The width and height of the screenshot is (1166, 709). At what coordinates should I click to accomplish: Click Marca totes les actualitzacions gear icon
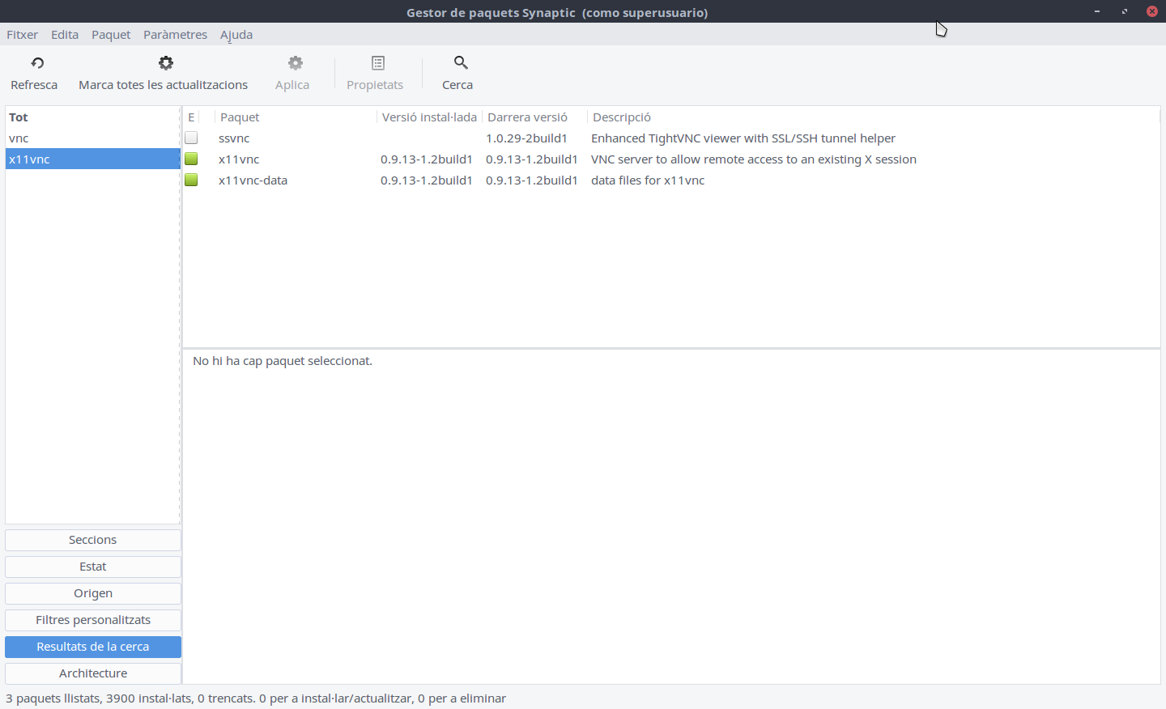pos(166,63)
